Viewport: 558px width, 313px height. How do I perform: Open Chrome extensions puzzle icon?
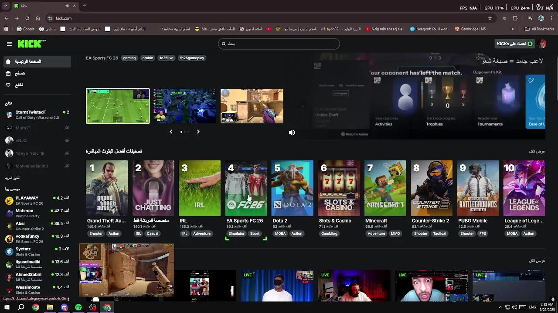click(x=515, y=18)
